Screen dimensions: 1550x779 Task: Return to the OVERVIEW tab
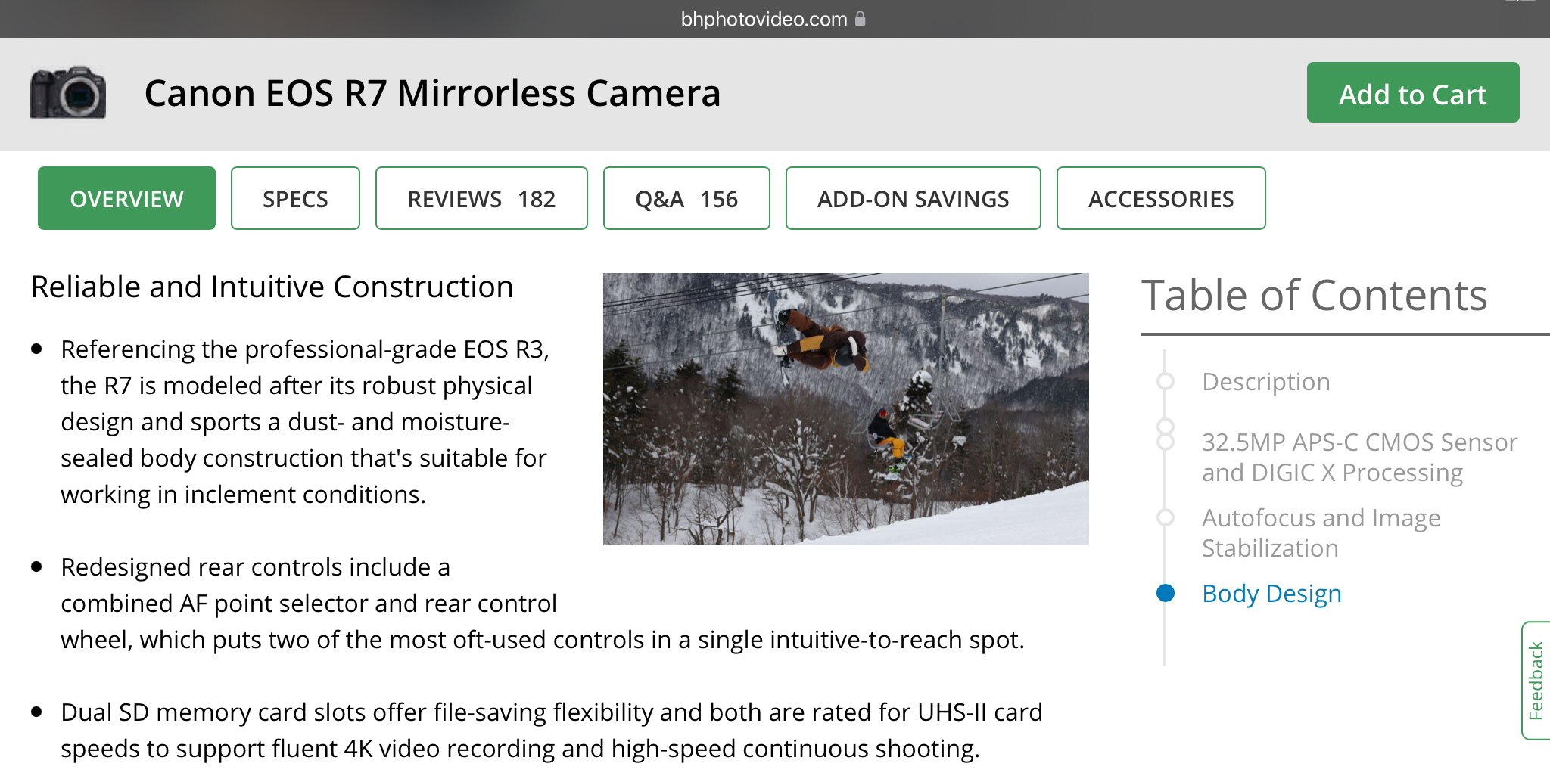(x=126, y=198)
